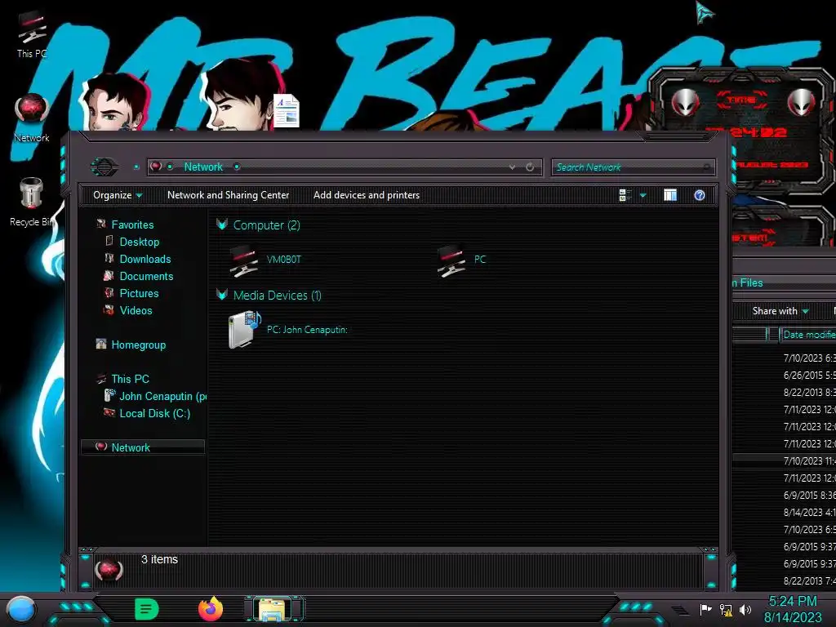Open Desktop in Favorites

pyautogui.click(x=139, y=242)
